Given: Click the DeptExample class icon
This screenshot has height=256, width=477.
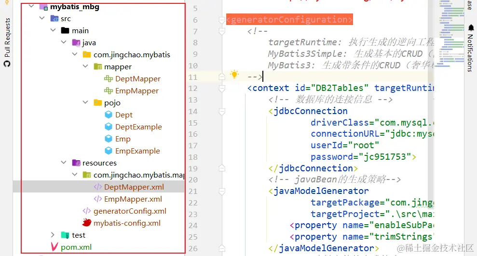Looking at the screenshot, I should [109, 127].
